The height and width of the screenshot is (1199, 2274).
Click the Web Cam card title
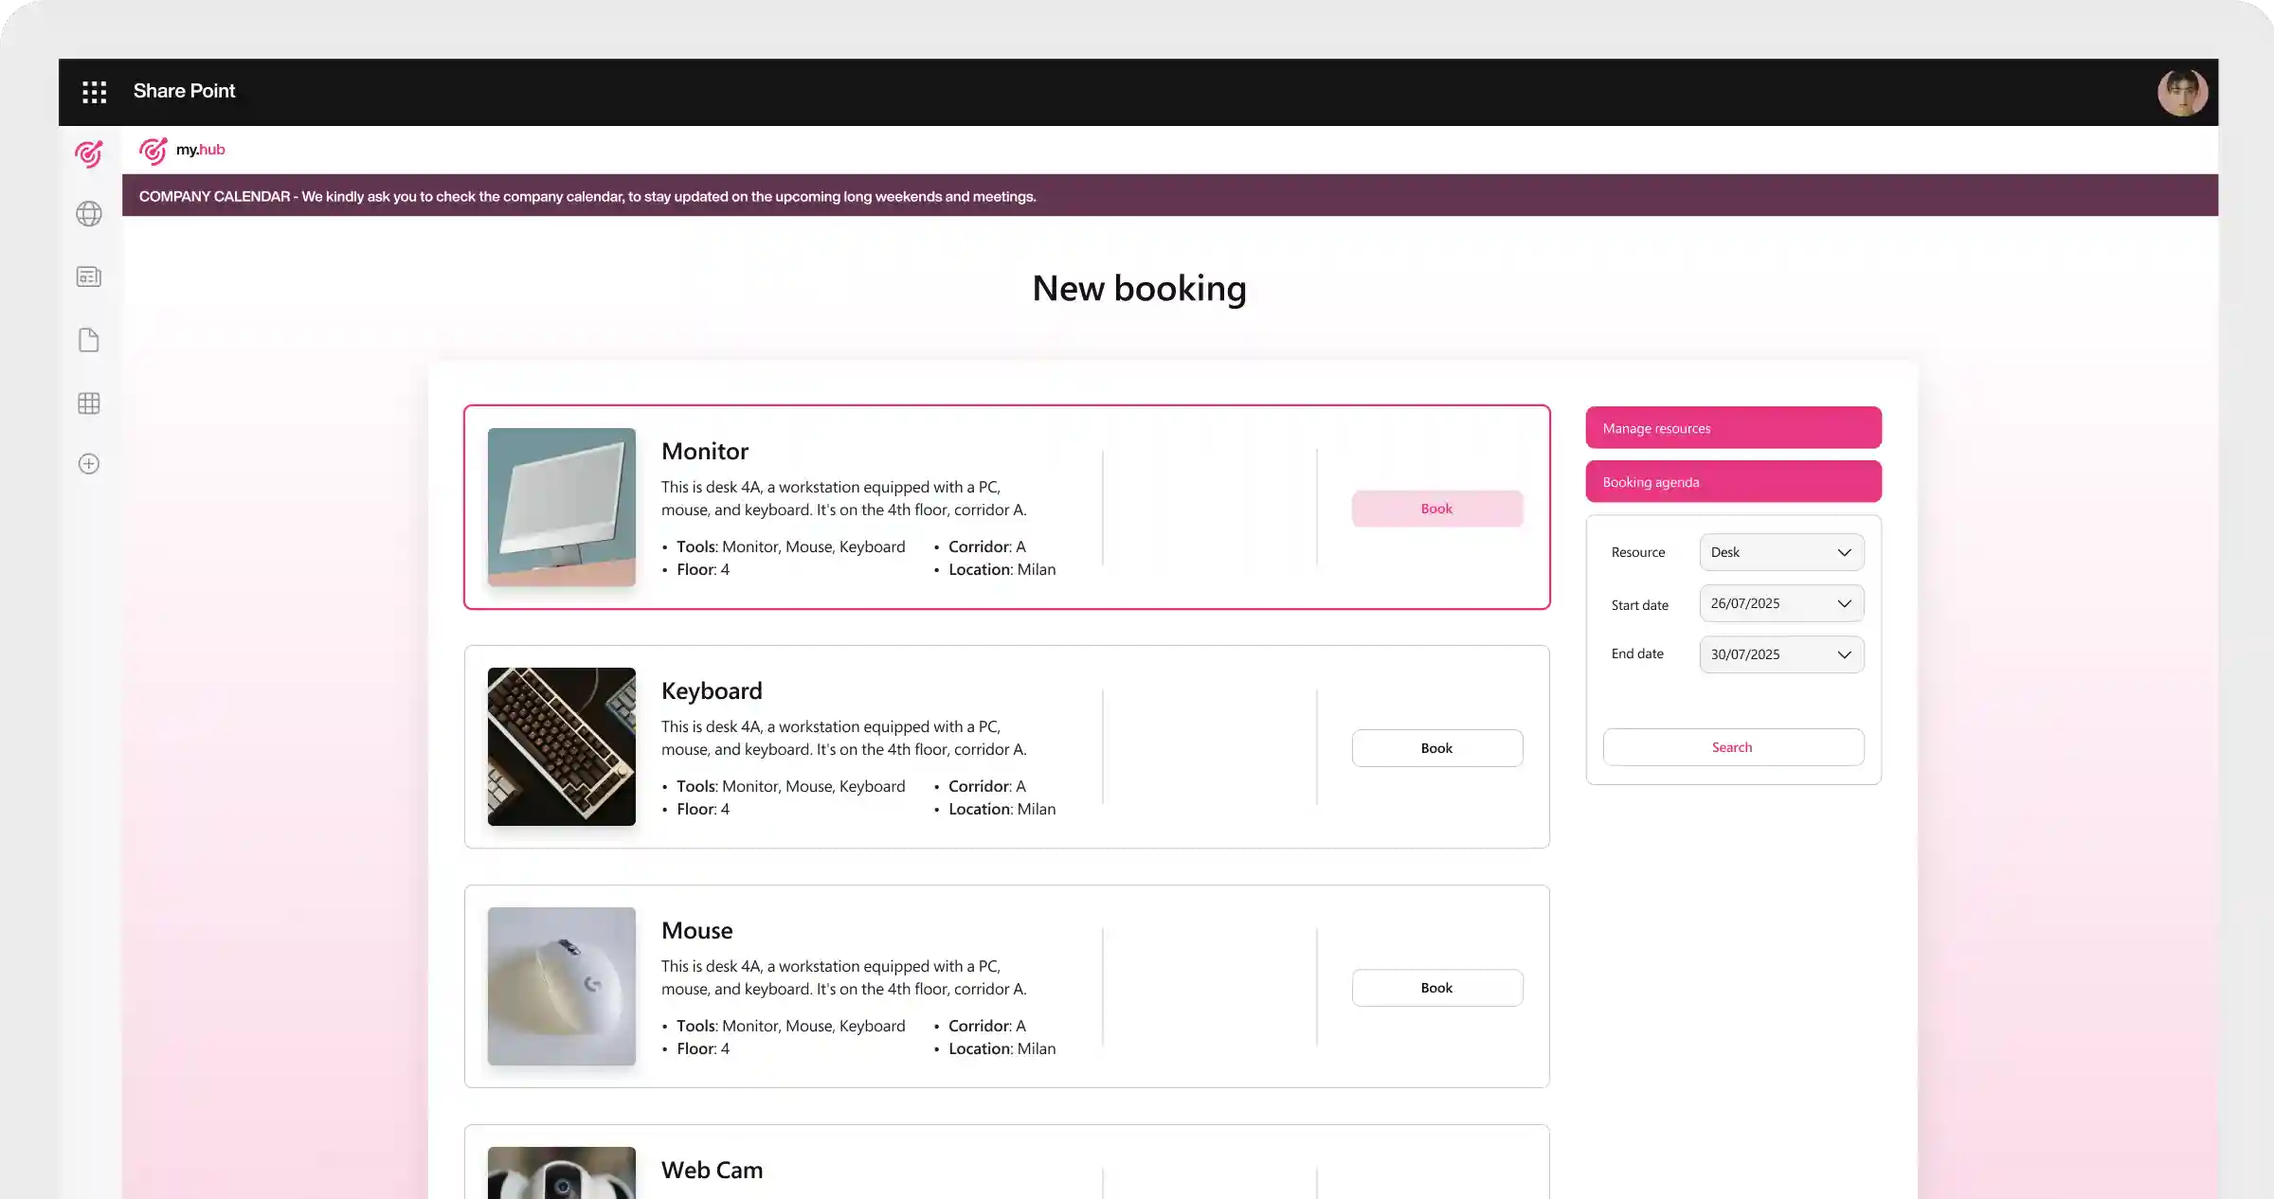point(712,1170)
